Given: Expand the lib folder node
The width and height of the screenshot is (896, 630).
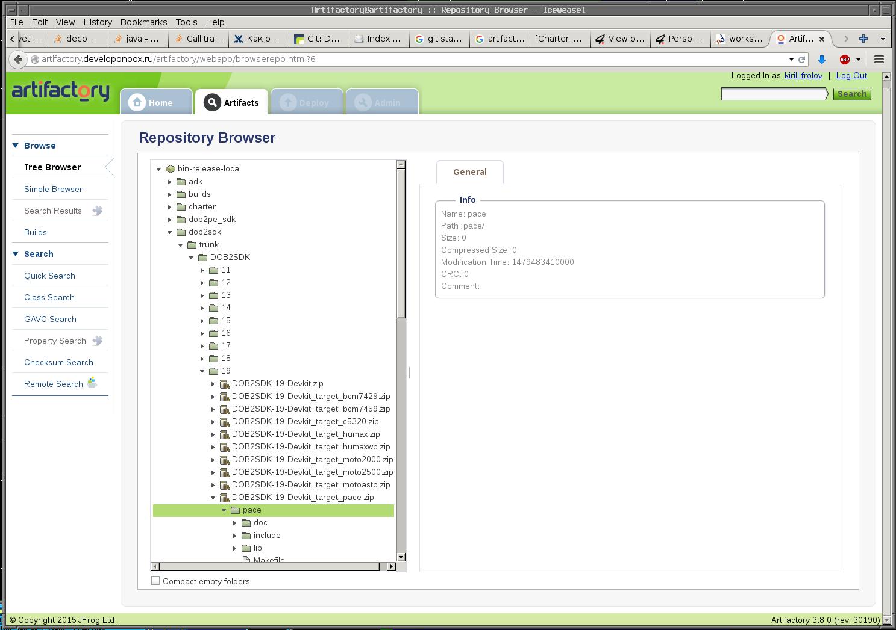Looking at the screenshot, I should point(235,548).
